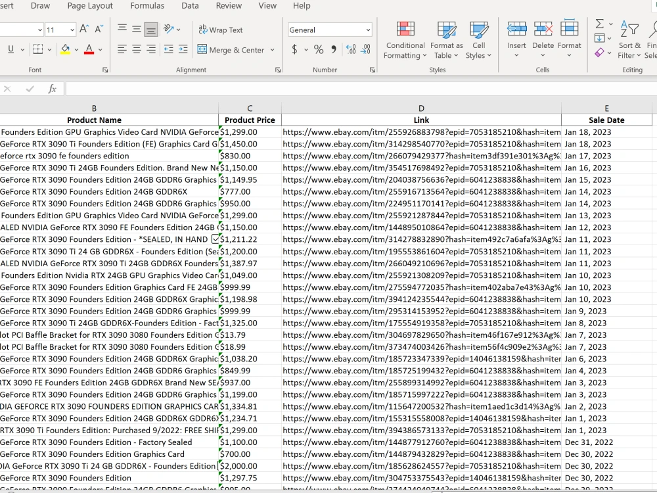Viewport: 657px width, 493px height.
Task: Click the Insert cells icon
Action: coord(516,30)
